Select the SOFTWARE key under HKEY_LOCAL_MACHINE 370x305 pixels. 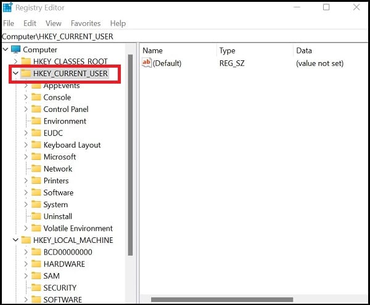click(62, 299)
